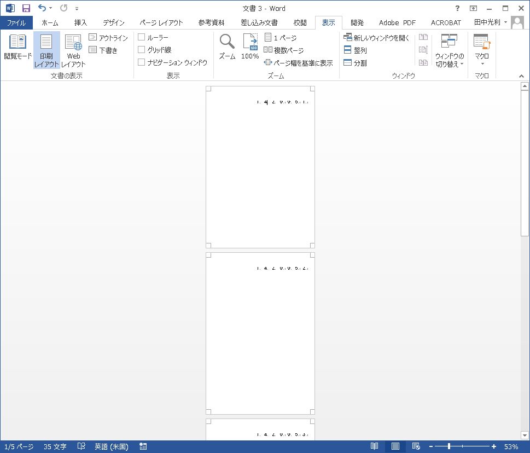Click 分割 to split window
This screenshot has width=530, height=453.
[x=356, y=62]
